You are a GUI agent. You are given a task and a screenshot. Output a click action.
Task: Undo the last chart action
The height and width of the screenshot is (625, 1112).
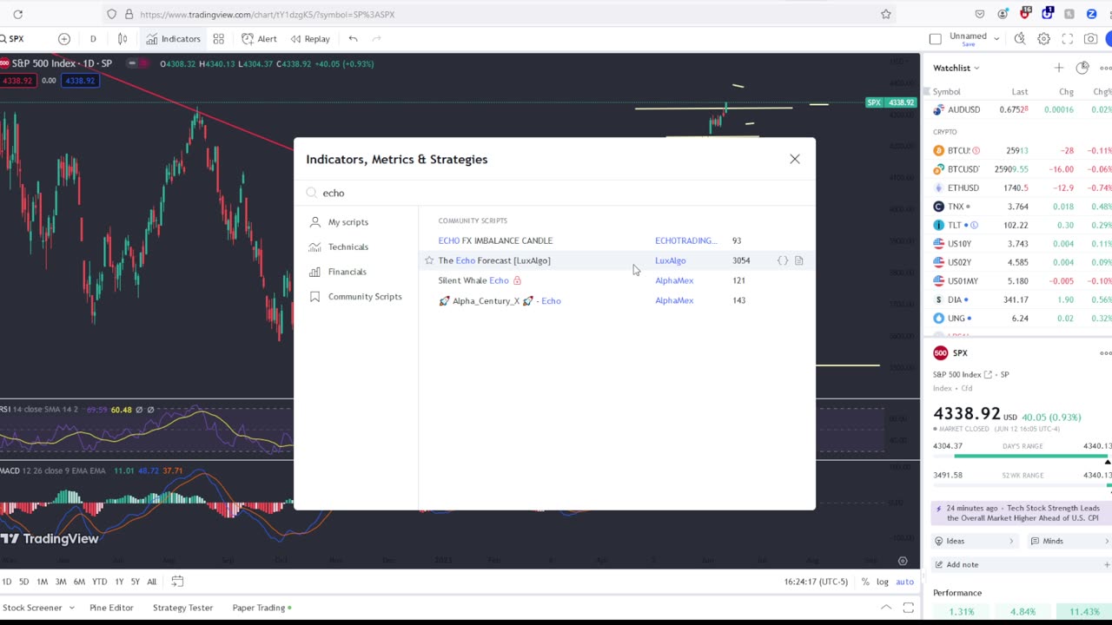pos(353,39)
